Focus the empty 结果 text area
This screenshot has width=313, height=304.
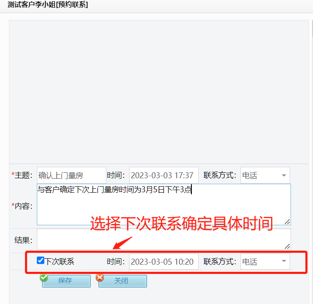(163, 239)
